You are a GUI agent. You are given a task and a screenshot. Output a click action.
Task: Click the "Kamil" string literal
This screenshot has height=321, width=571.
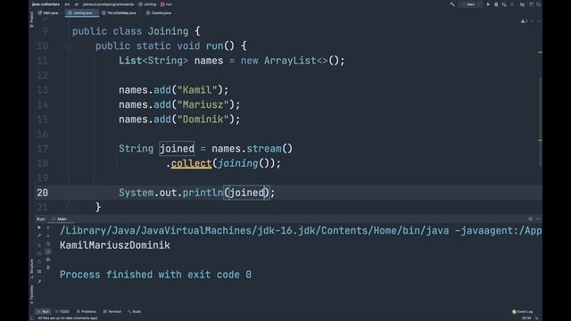[x=197, y=90]
